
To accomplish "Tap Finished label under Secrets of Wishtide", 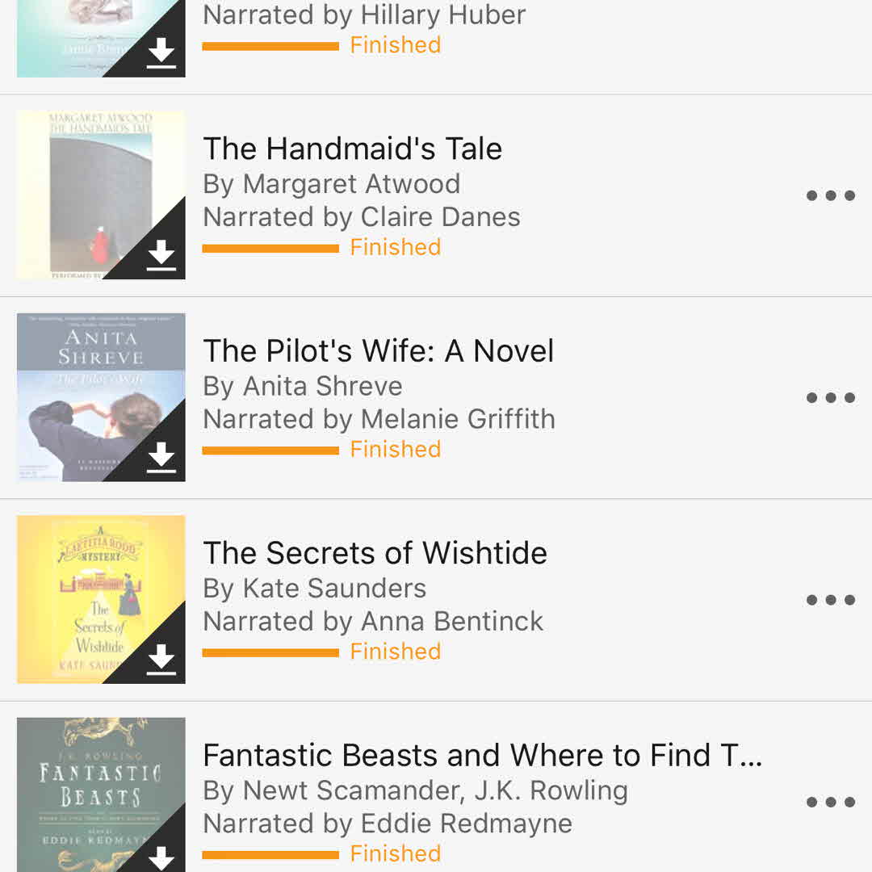I will tap(396, 652).
